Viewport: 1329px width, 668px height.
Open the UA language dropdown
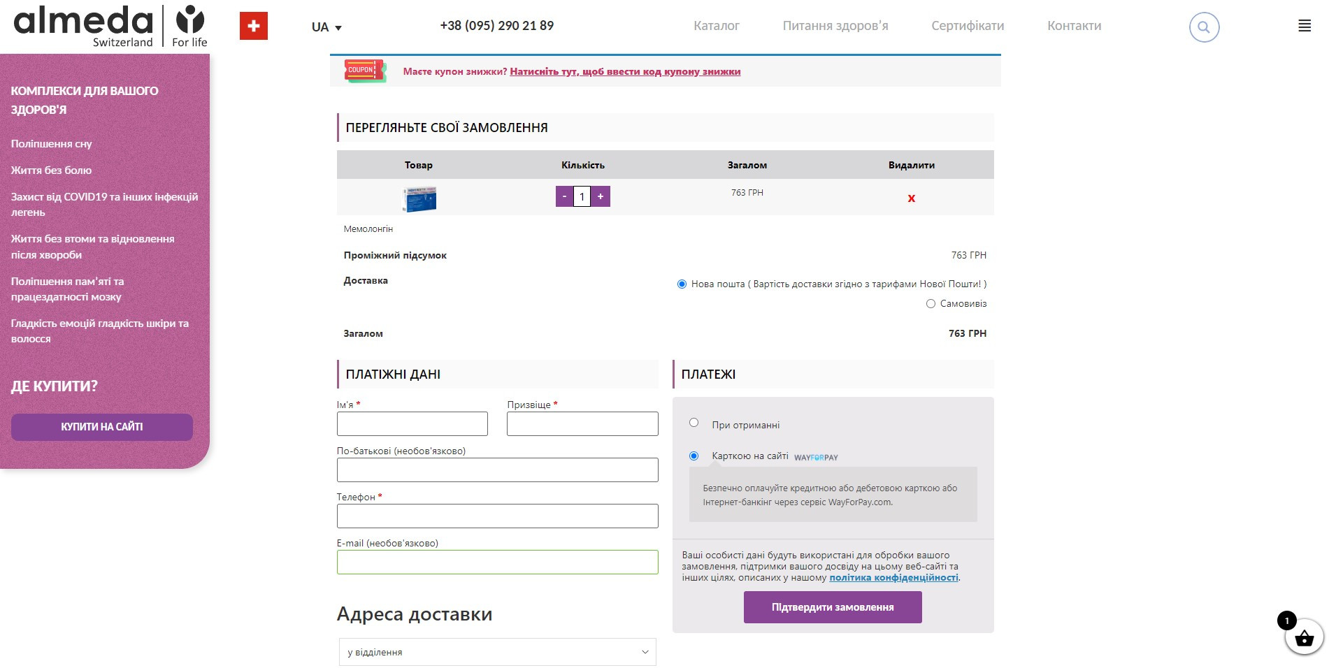click(x=326, y=27)
